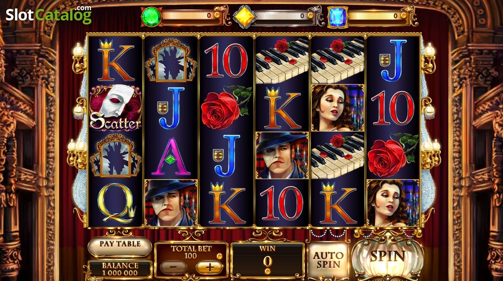Click the green gem progress bar
Screen dimensions: 503x281
(x=191, y=16)
